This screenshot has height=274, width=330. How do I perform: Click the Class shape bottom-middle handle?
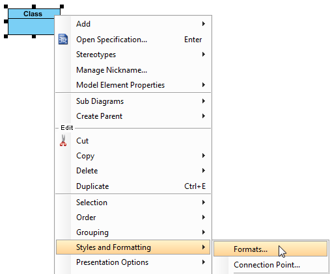[34, 36]
